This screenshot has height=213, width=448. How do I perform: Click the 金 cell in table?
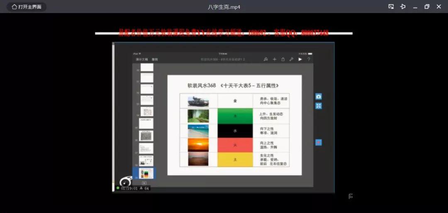pyautogui.click(x=235, y=101)
